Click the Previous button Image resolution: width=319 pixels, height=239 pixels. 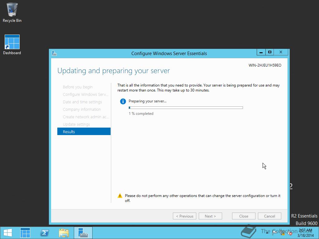184,216
